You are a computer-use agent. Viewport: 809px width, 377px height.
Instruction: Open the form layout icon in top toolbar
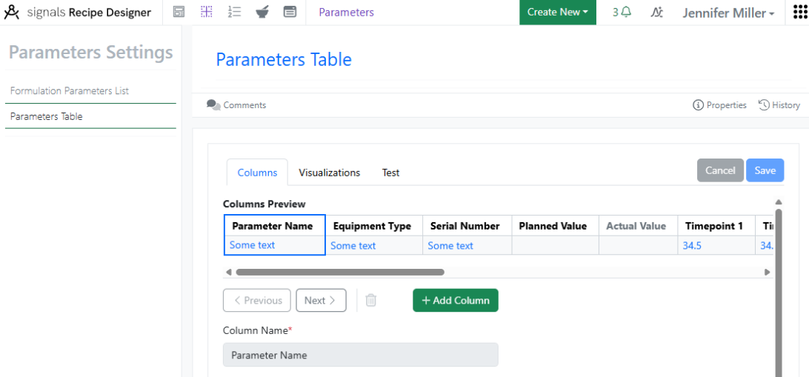coord(179,12)
